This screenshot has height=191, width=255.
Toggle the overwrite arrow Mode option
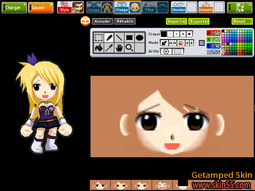[164, 43]
